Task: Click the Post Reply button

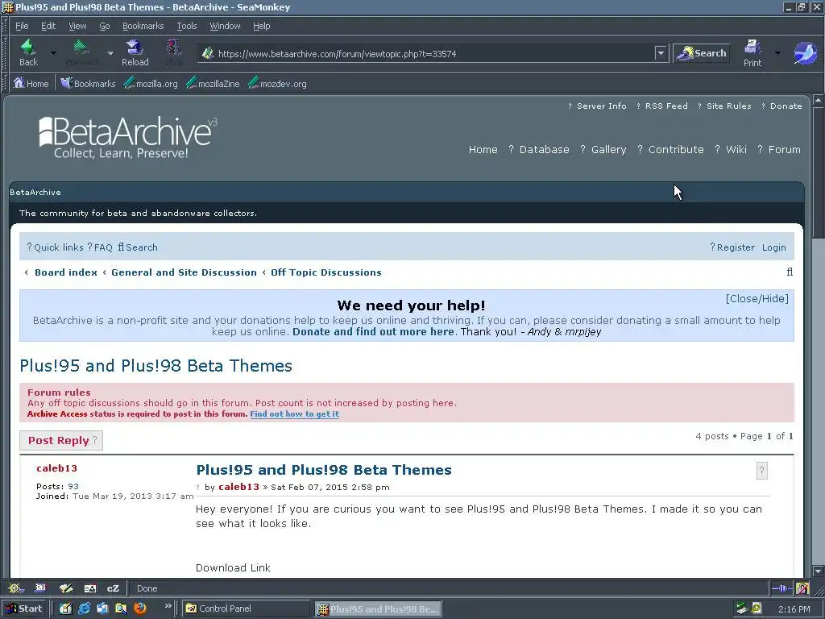Action: (61, 441)
